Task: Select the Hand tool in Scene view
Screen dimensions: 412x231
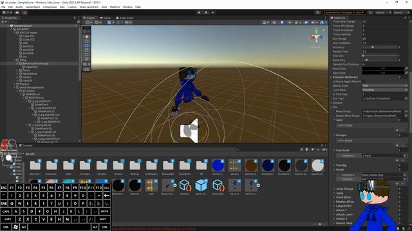Action: 86,37
